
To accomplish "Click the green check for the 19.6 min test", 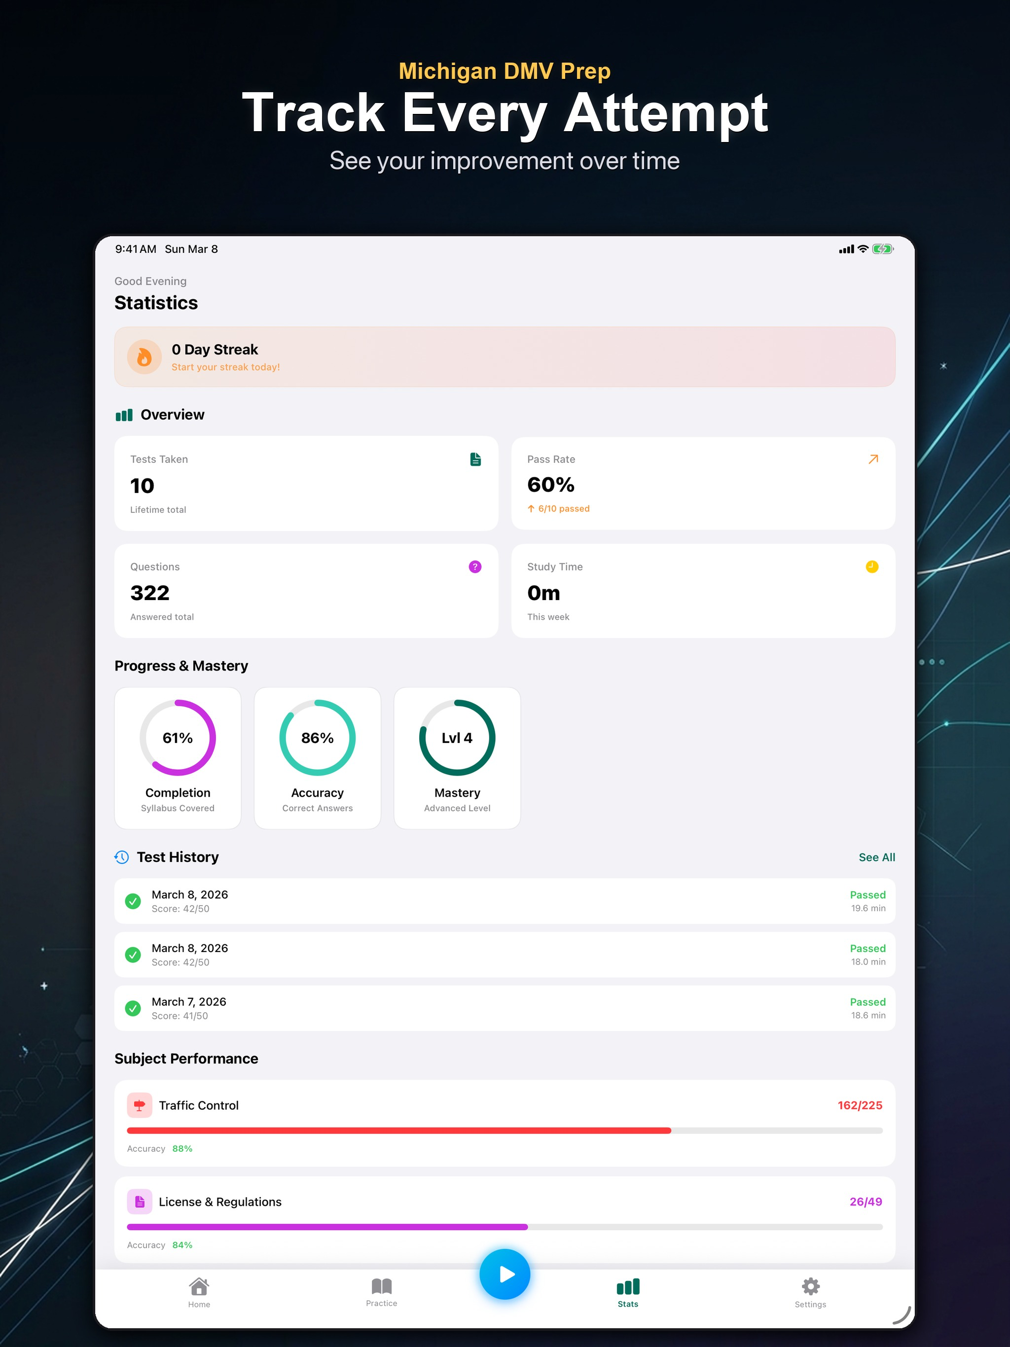I will (133, 901).
